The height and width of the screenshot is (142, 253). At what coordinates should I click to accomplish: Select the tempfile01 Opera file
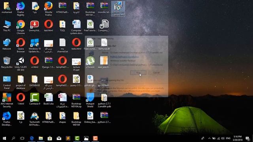coord(62,62)
